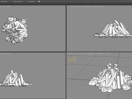Click the yellow "Total" statistics heading
Viewport: 132px width, 99px height.
[x=75, y=57]
